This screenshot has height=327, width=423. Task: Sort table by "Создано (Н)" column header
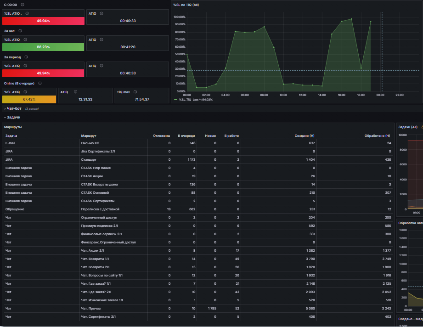pyautogui.click(x=305, y=135)
